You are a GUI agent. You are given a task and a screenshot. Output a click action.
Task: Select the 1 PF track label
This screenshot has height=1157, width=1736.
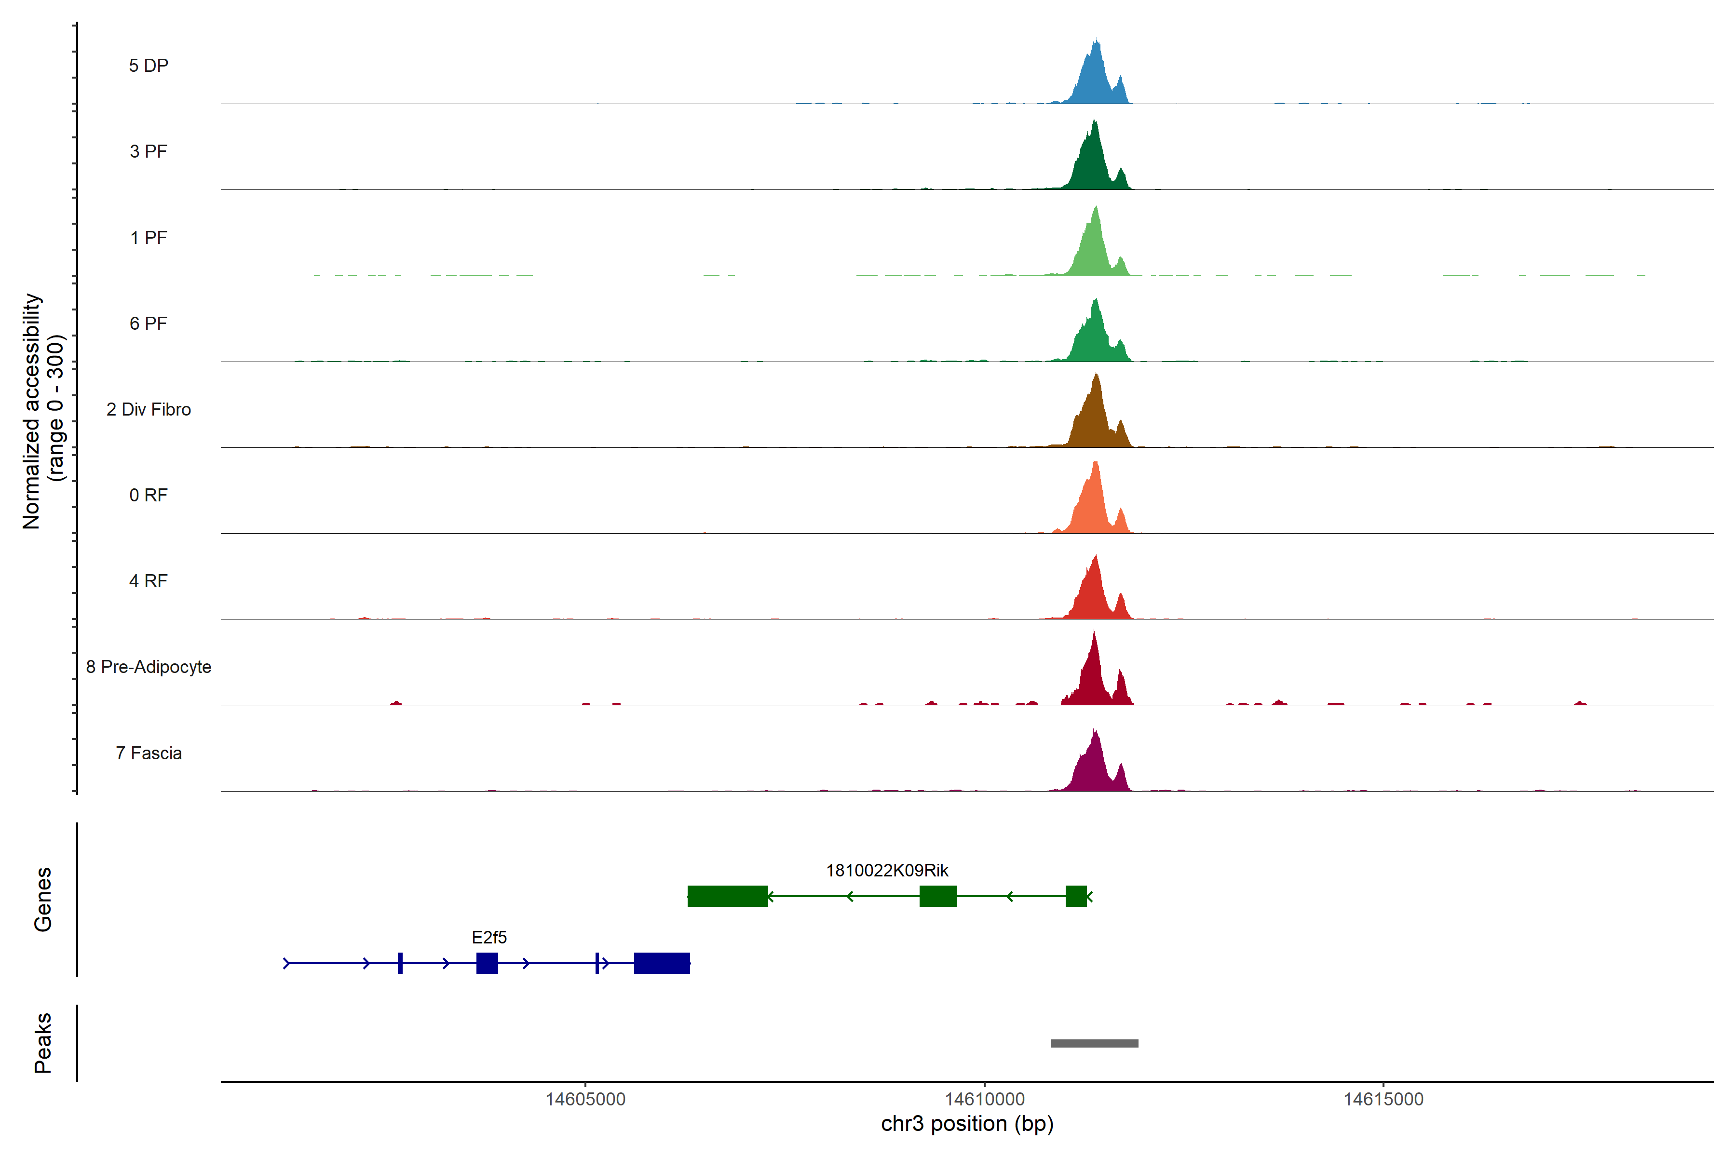pos(149,238)
